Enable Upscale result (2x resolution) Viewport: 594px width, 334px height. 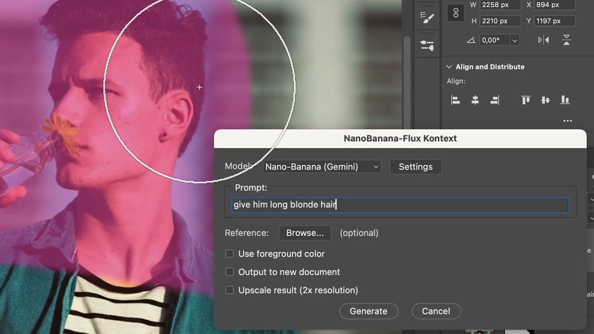230,290
